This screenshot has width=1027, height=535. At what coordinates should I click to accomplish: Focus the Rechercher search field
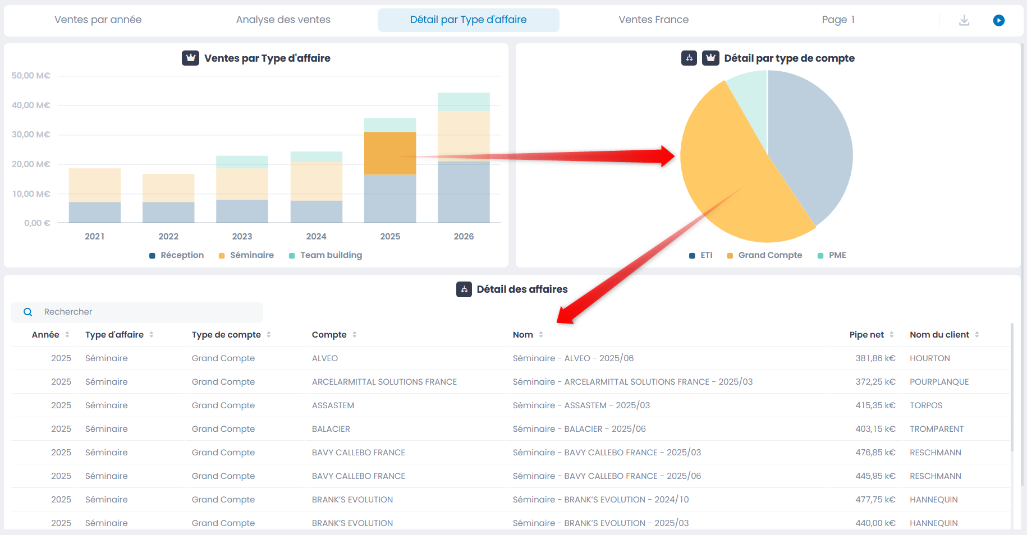click(137, 312)
